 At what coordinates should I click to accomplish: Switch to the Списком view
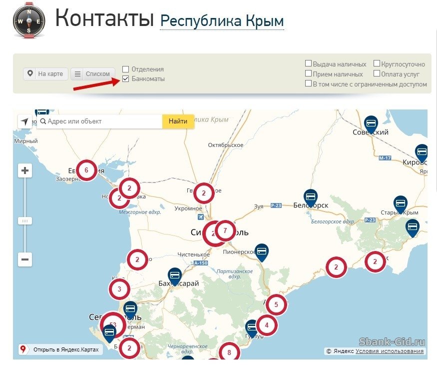click(x=92, y=73)
